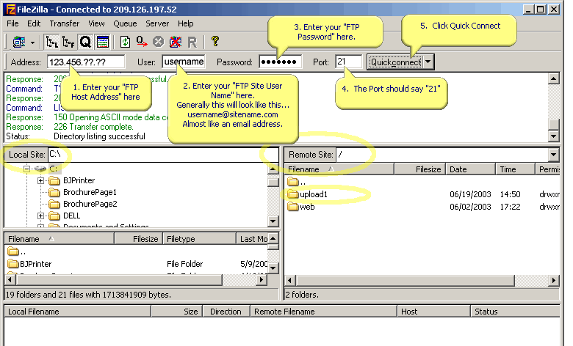Sort local list by Filesize column
573x346 pixels.
click(139, 239)
